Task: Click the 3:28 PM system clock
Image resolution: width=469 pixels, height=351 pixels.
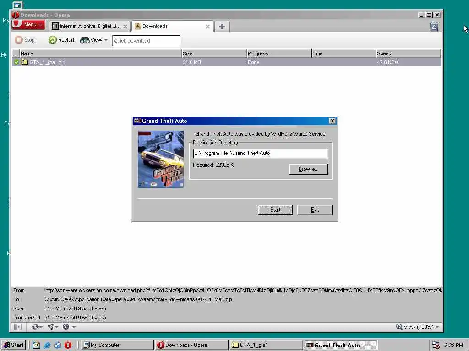Action: click(x=454, y=346)
